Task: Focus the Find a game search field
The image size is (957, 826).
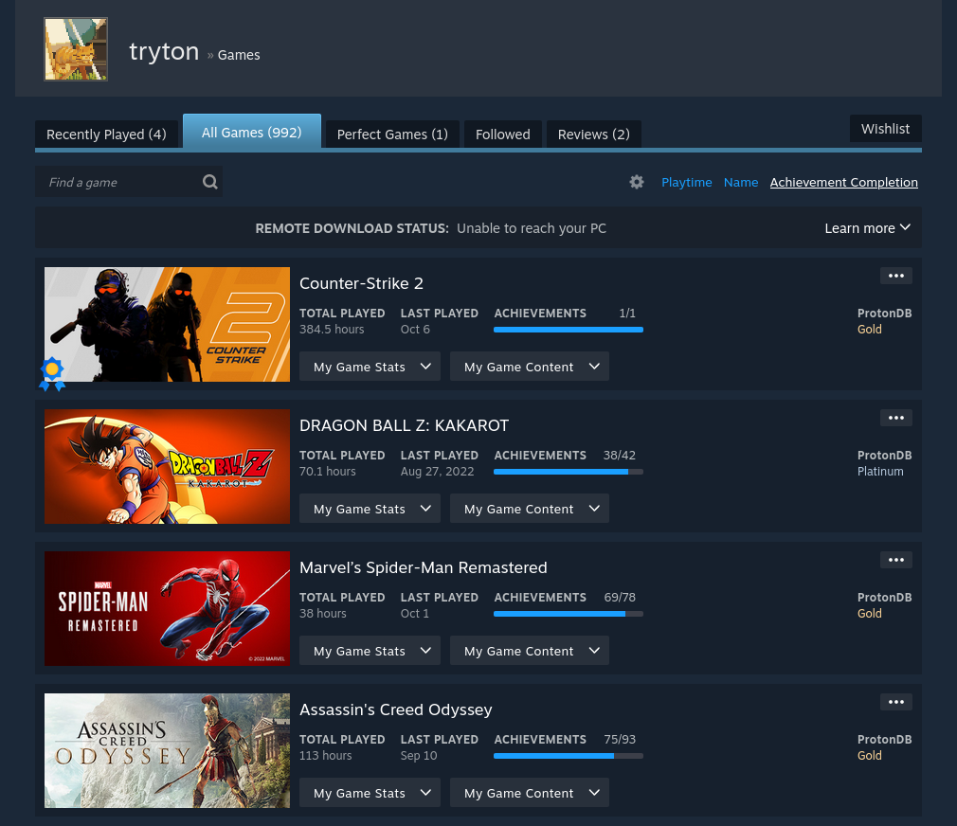Action: pos(129,182)
